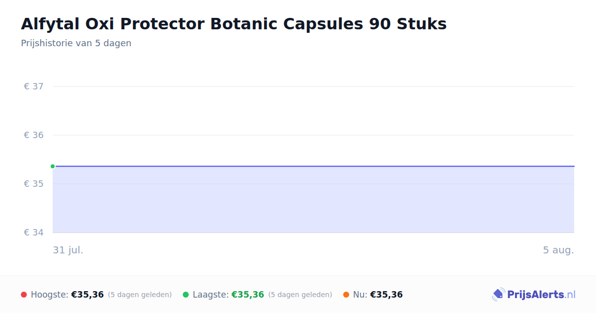Click the € 36 axis label
The image size is (596, 313).
34,135
